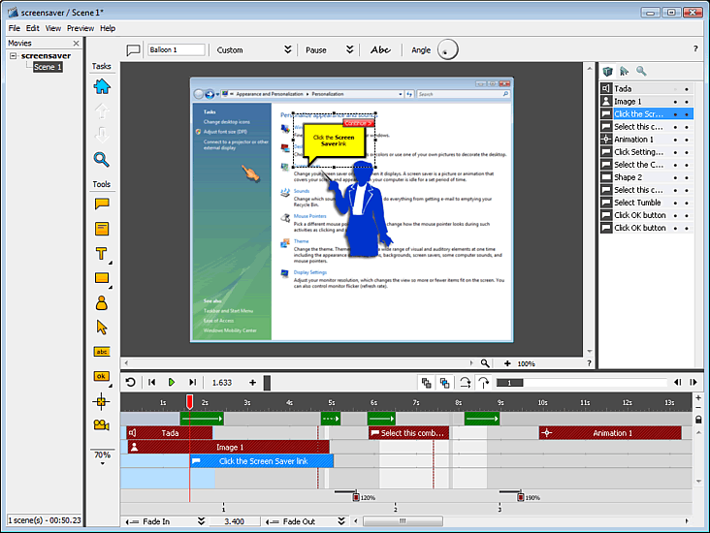
Task: Click the OK button tool icon
Action: pos(102,376)
